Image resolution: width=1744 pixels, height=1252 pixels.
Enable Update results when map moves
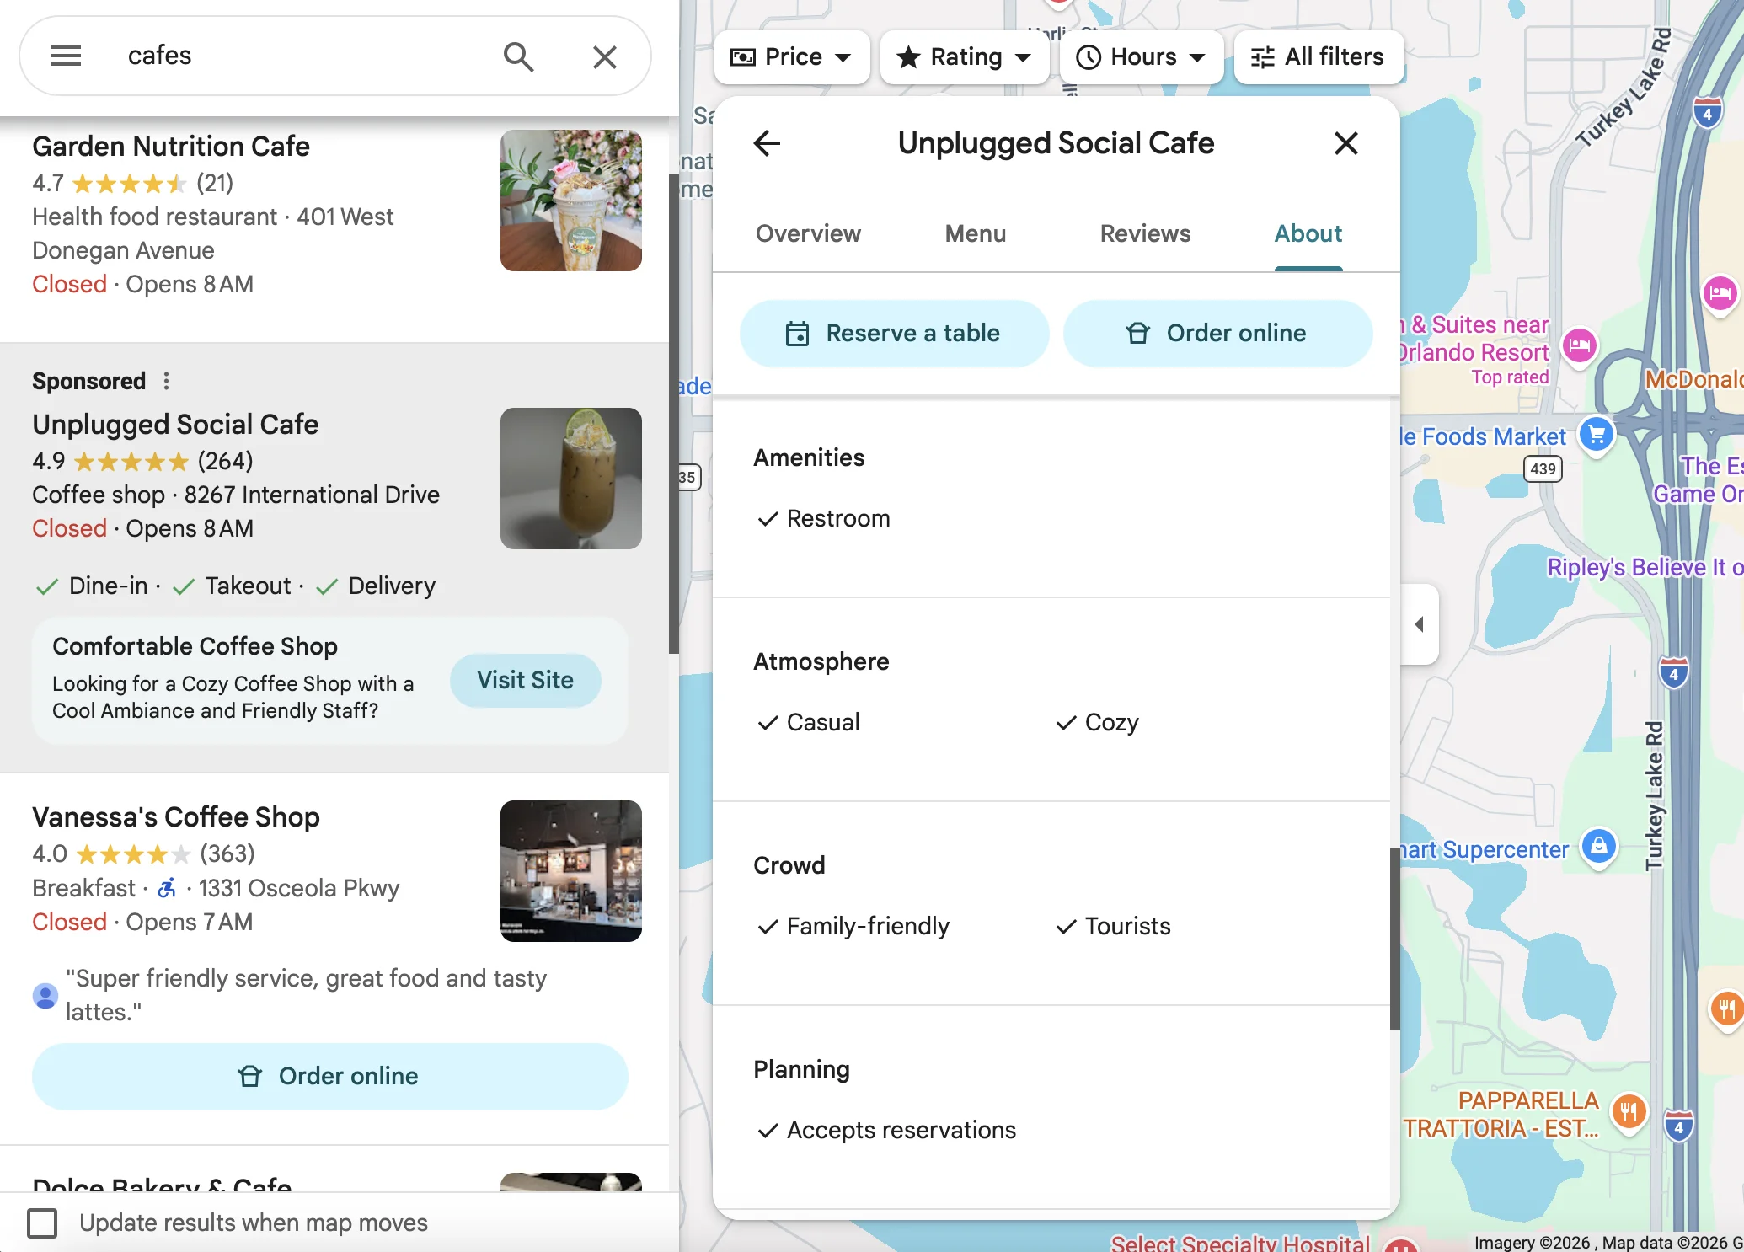coord(42,1223)
